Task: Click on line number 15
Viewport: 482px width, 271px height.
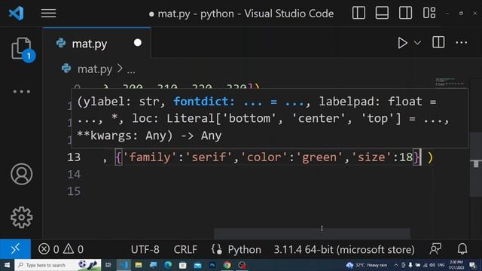Action: 74,191
